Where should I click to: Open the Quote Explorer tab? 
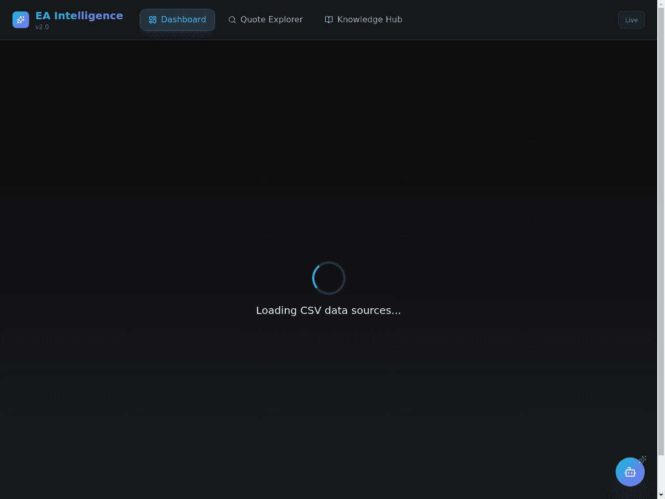(265, 20)
